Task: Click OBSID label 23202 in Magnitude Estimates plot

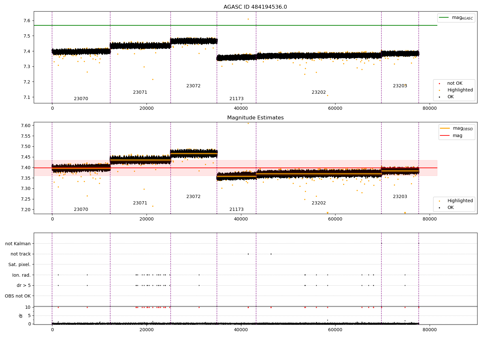Action: click(319, 203)
